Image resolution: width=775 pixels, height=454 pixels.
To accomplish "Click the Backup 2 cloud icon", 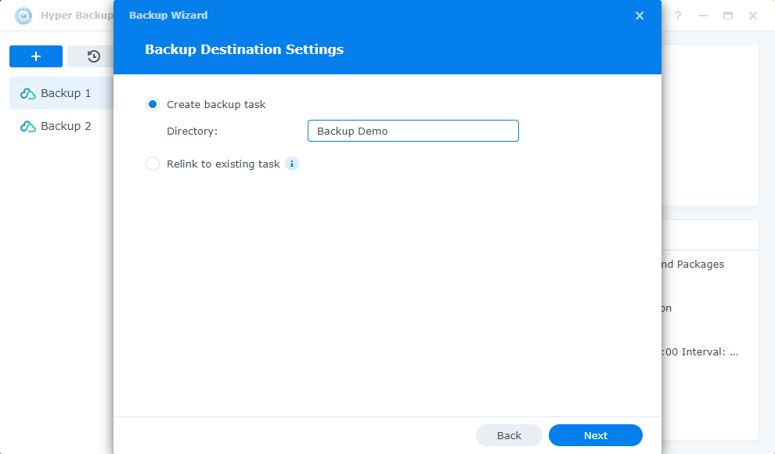I will pyautogui.click(x=27, y=127).
